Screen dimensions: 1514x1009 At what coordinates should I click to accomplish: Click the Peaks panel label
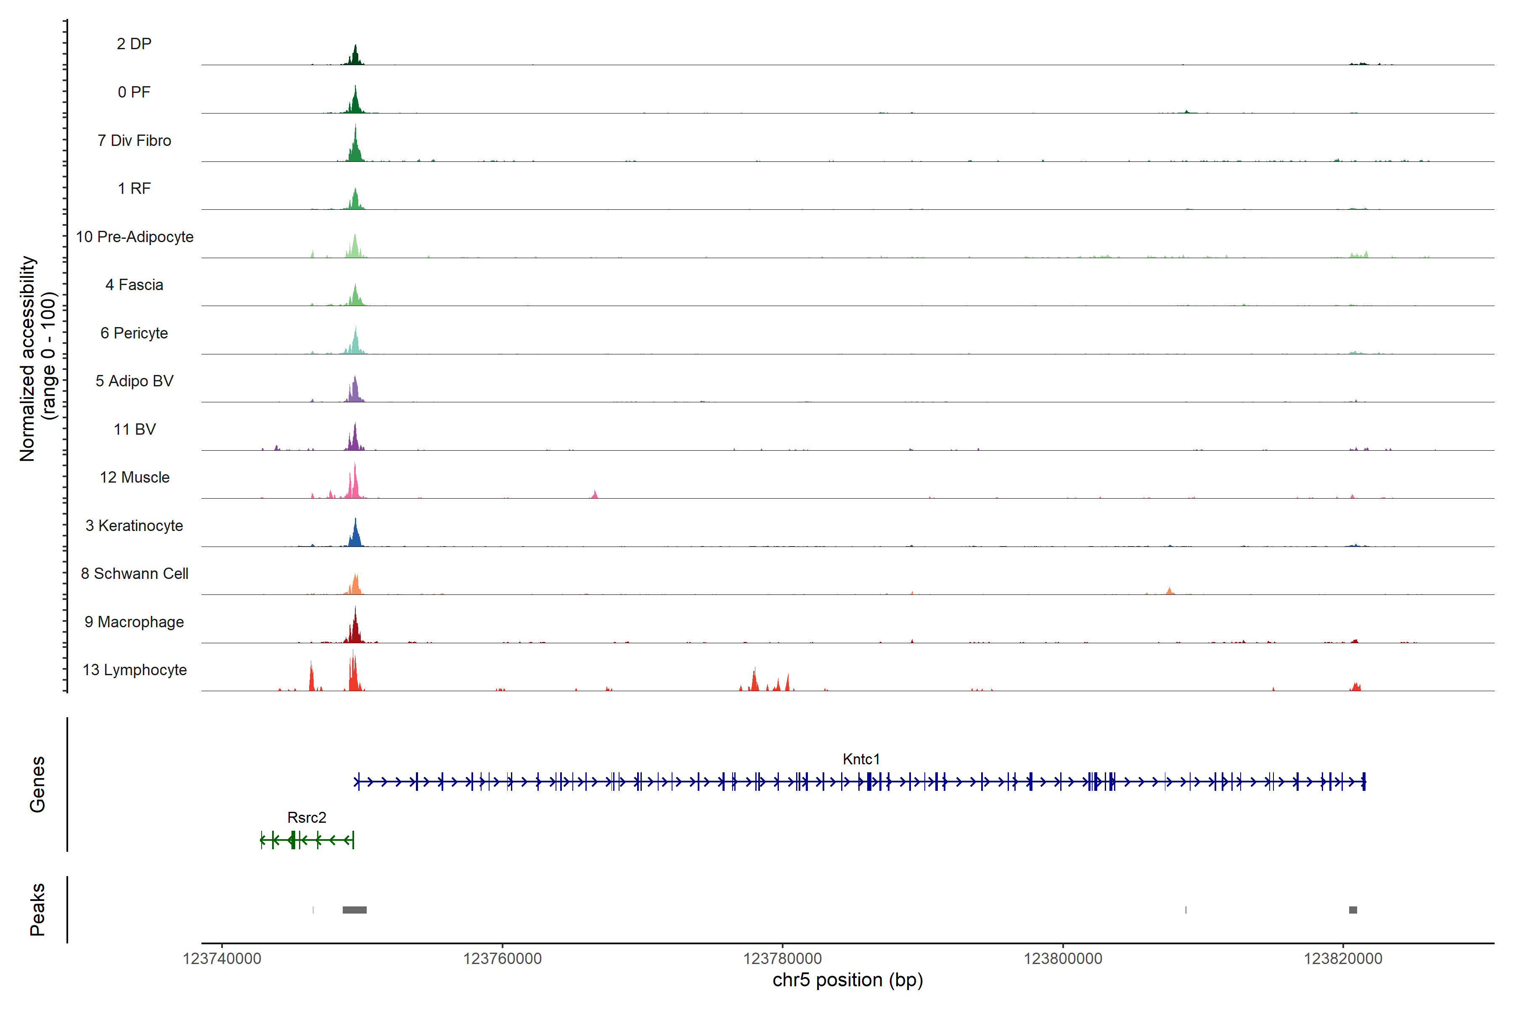pos(37,909)
